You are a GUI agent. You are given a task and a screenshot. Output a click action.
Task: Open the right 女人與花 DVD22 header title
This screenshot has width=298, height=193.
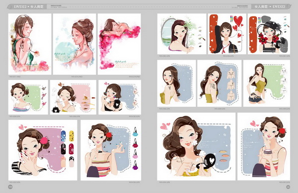coord(270,6)
